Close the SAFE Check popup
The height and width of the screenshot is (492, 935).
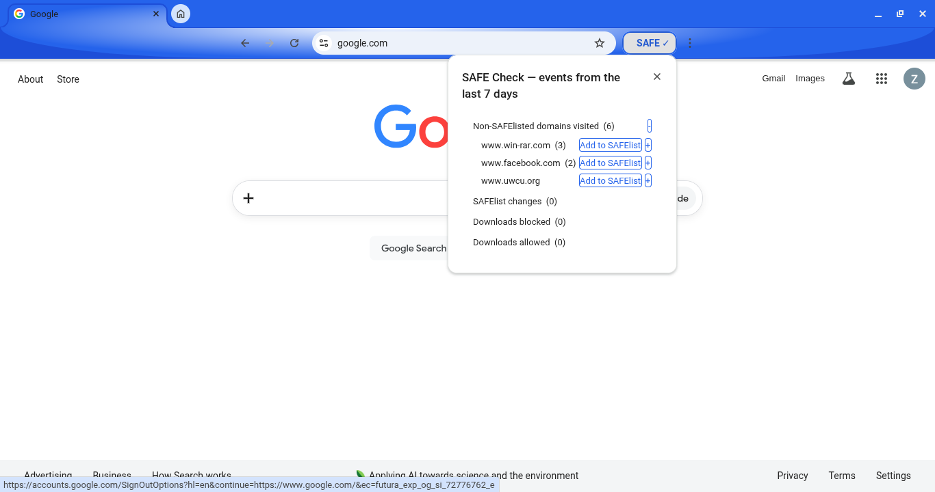657,77
